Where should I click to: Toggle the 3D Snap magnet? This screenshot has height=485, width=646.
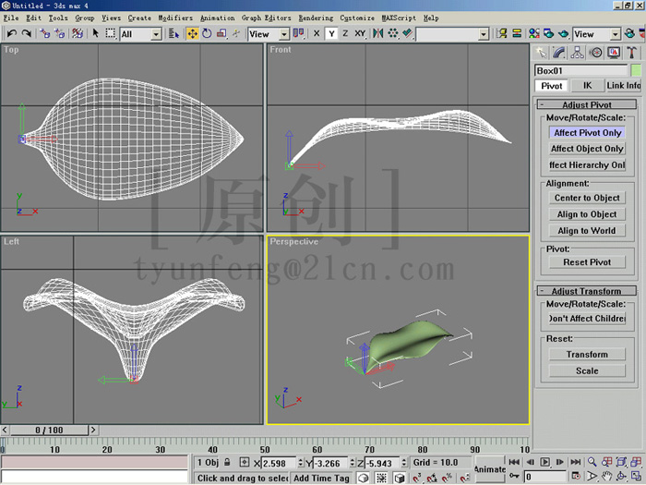(416, 478)
